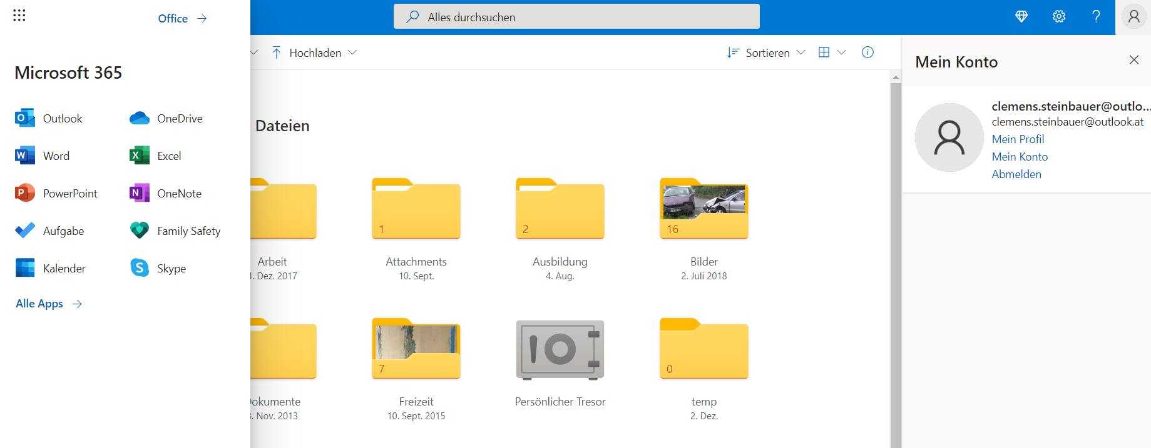Launch PowerPoint app

tap(56, 193)
